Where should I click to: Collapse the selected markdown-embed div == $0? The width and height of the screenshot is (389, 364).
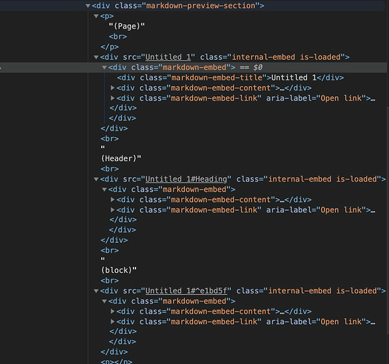[104, 68]
